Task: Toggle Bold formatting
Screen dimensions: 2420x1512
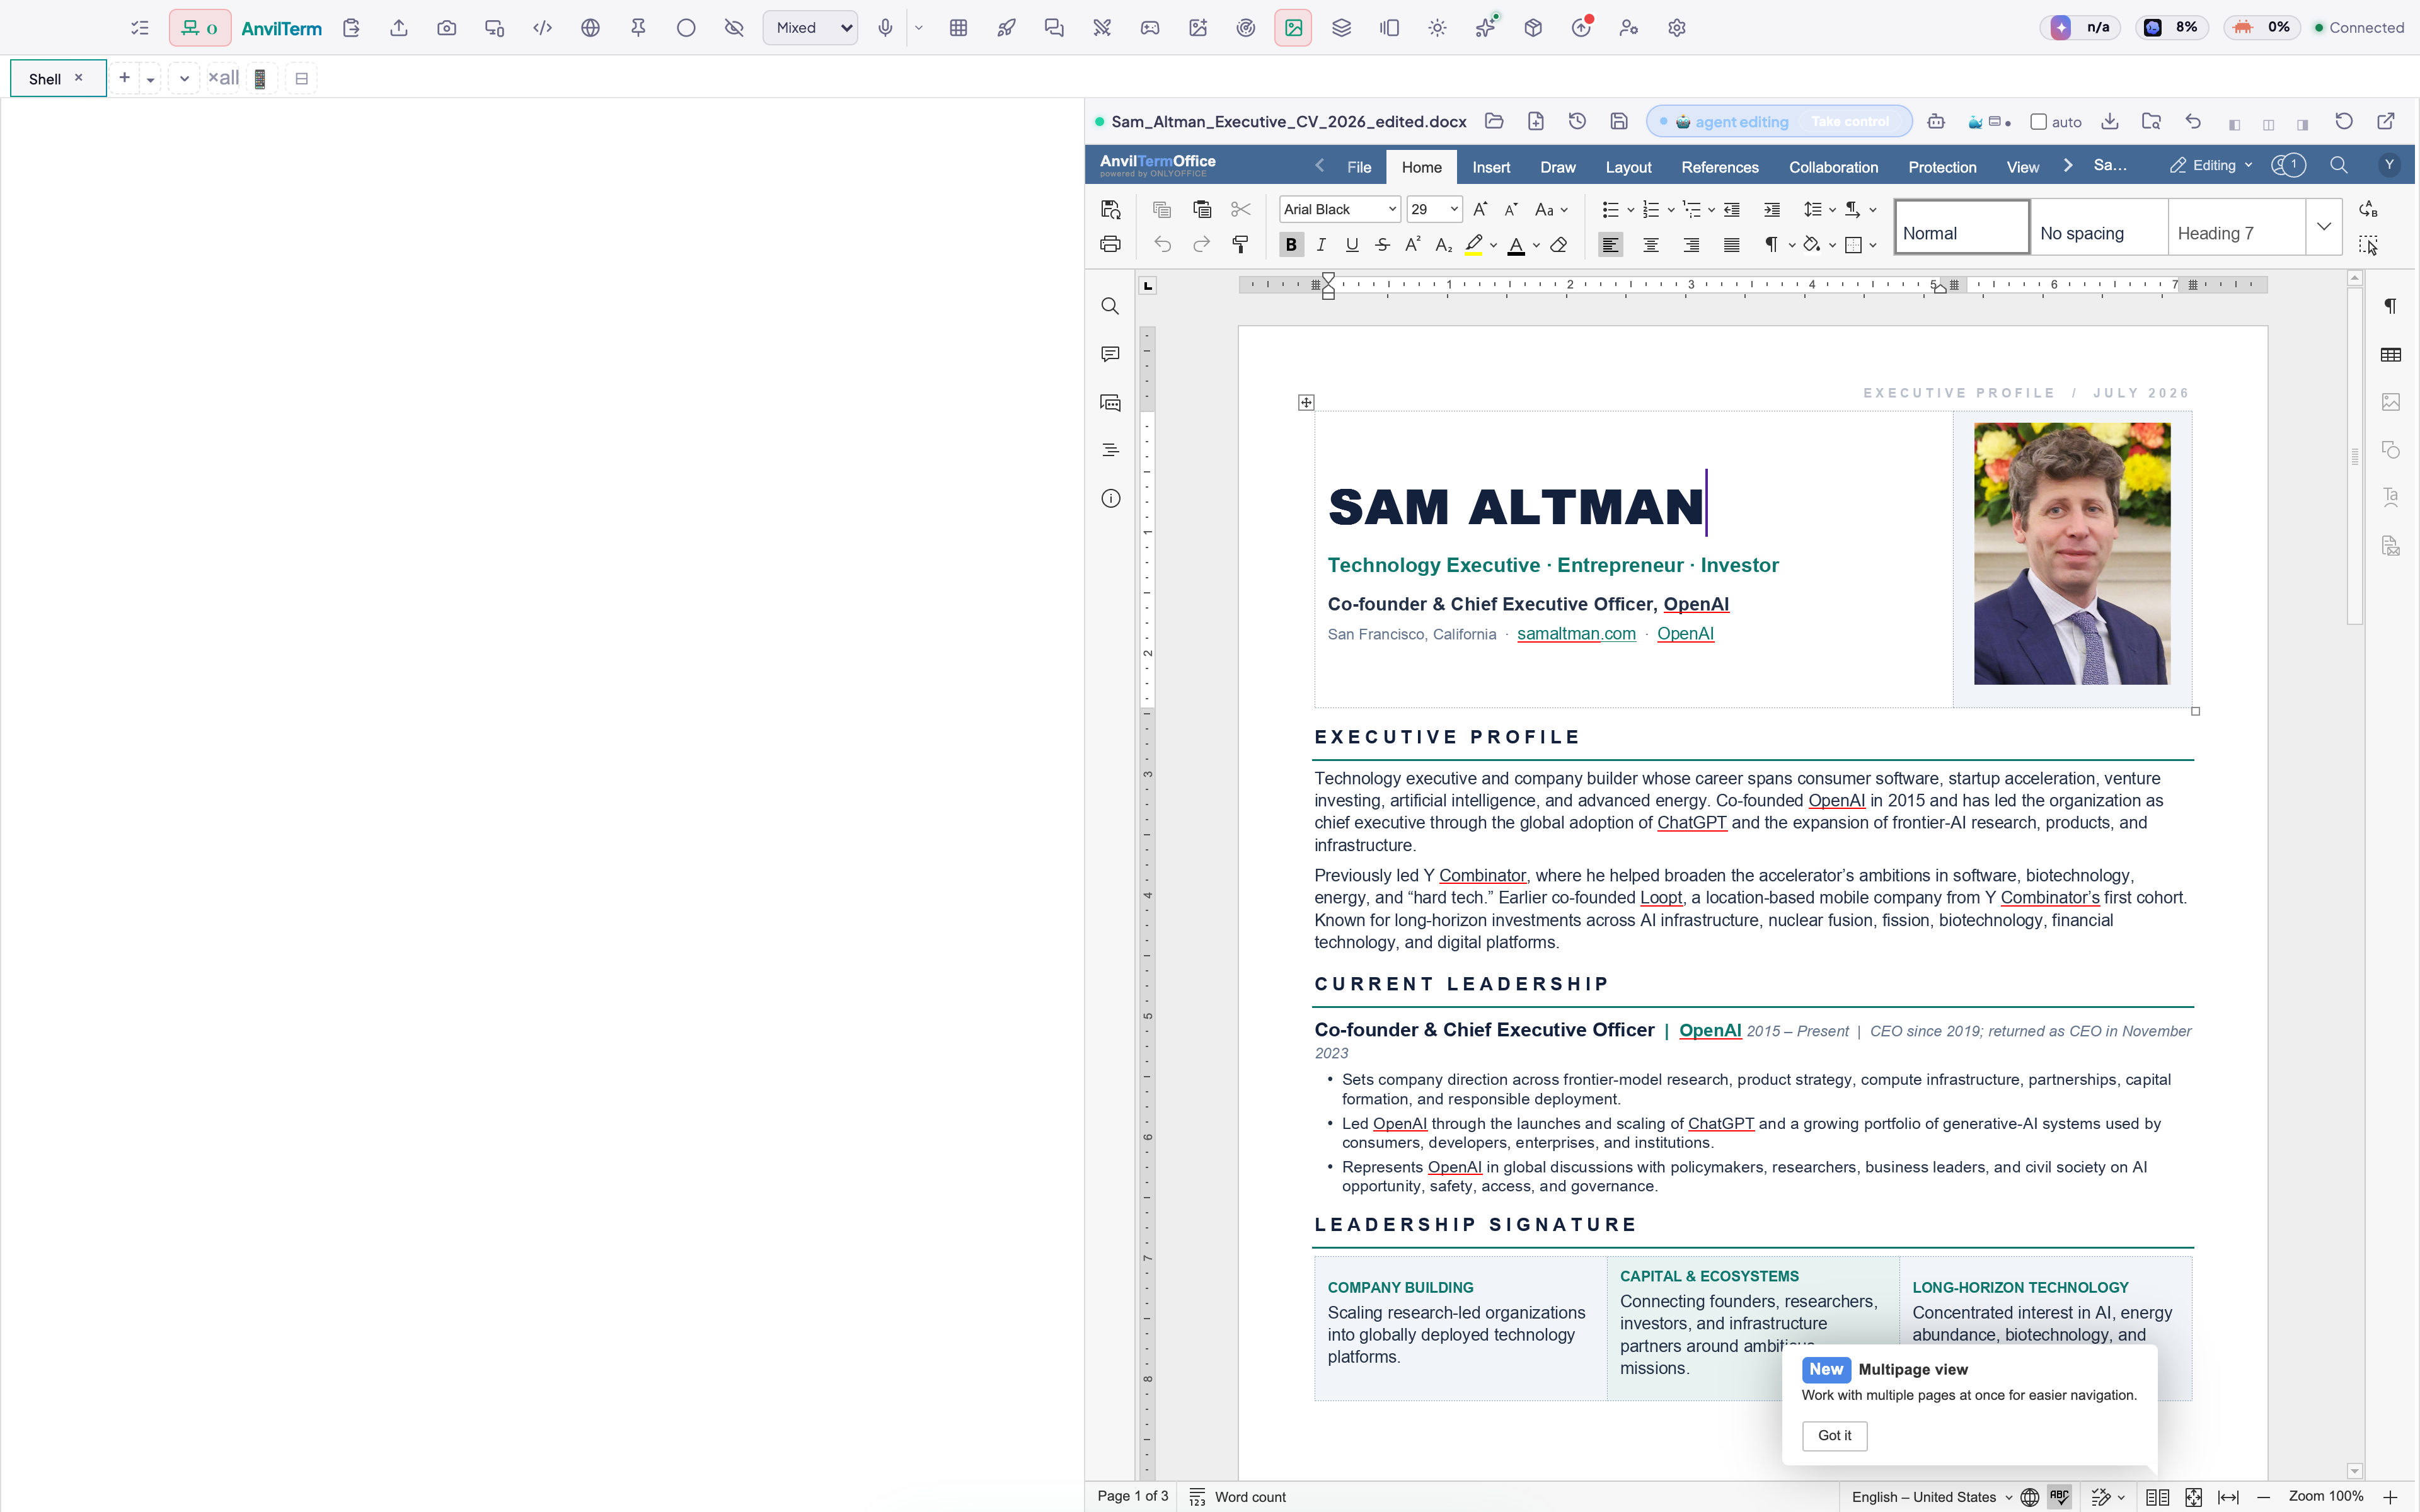Action: pyautogui.click(x=1291, y=244)
